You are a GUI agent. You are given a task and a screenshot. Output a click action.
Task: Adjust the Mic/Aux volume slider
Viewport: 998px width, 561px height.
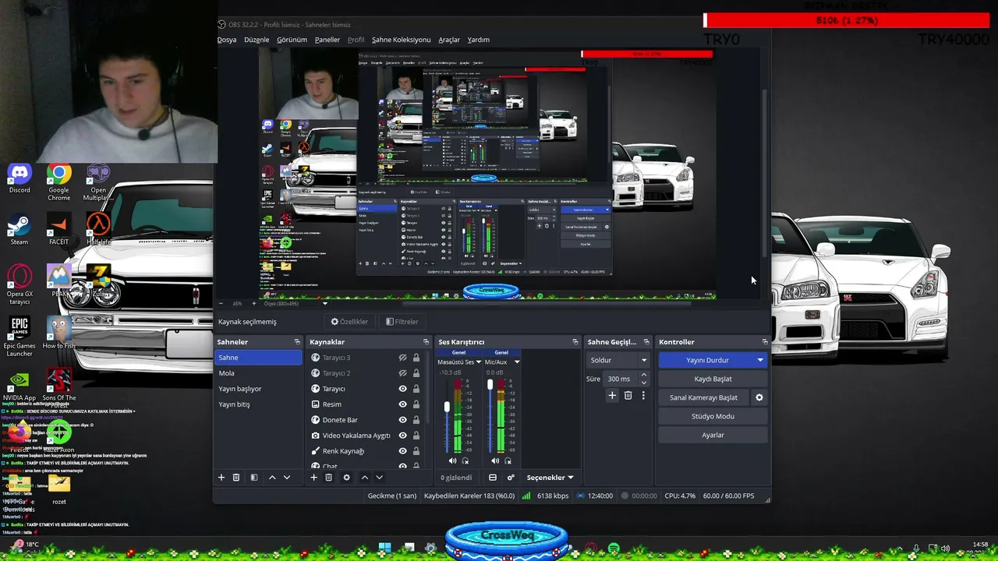click(490, 384)
